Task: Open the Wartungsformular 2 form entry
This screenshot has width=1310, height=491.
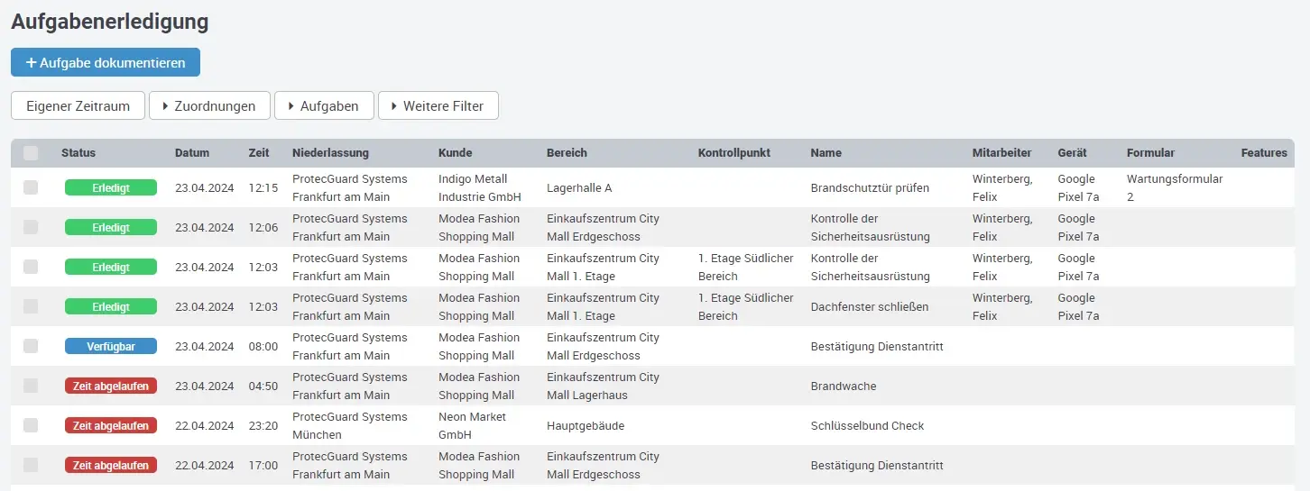Action: pos(1174,187)
